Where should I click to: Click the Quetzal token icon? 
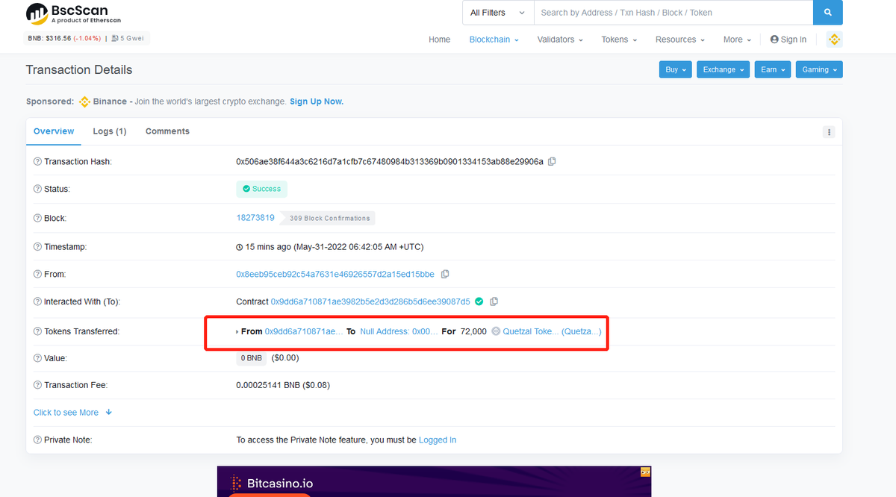(x=496, y=331)
